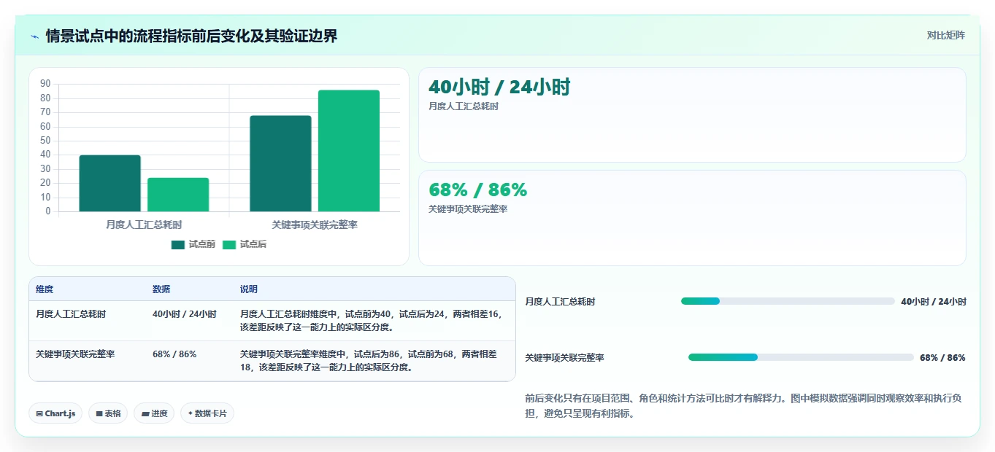Click the 数据 column header

coord(161,289)
